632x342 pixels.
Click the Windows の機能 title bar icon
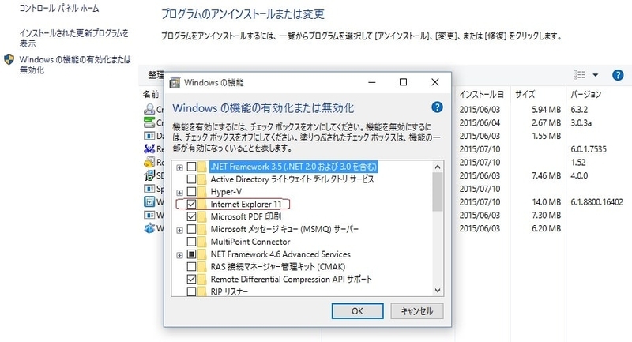[x=175, y=82]
